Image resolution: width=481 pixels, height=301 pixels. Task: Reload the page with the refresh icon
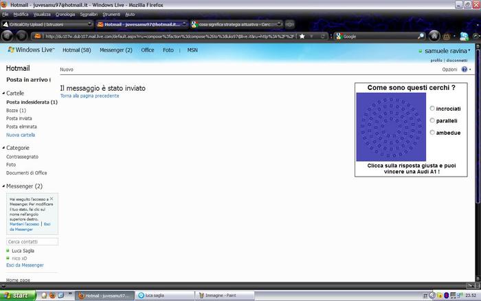click(323, 36)
